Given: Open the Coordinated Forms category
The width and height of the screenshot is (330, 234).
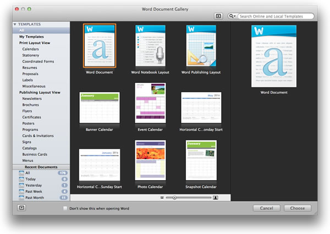Looking at the screenshot, I should [38, 62].
